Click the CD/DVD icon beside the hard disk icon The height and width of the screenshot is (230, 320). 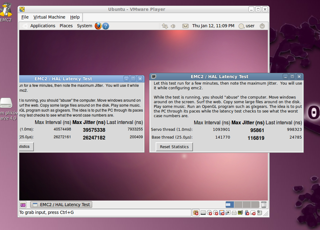click(209, 213)
